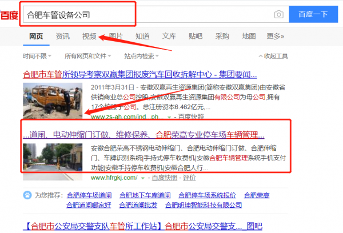343x233 pixels.
Task: Expand the 站点内检索 filter dropdown
Action: (142, 57)
